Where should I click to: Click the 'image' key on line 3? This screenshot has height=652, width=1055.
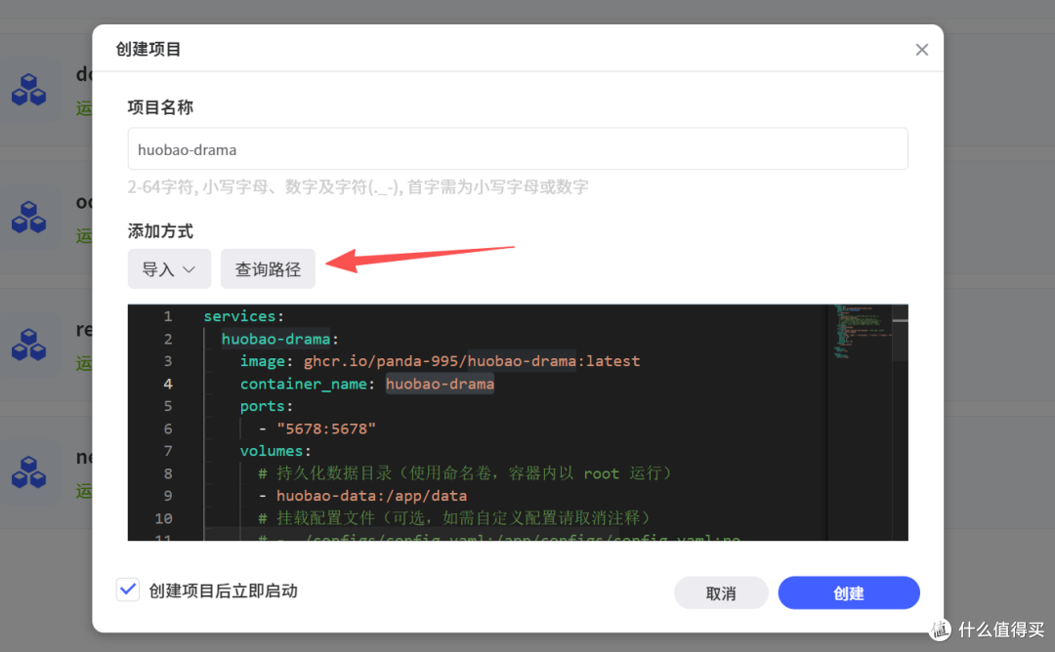point(263,361)
